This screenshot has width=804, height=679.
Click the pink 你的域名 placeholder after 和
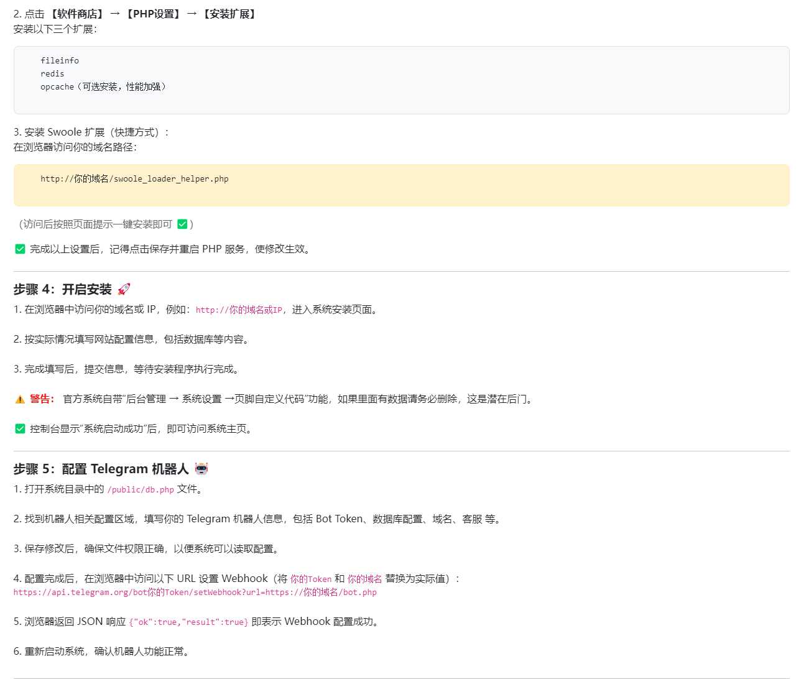pyautogui.click(x=365, y=579)
